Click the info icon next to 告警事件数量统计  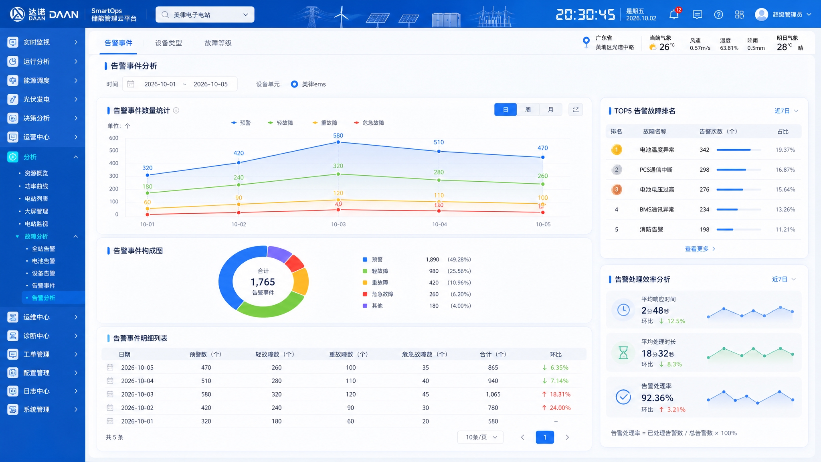[176, 110]
